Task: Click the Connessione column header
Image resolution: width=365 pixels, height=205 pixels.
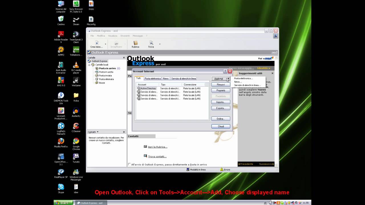Action: pos(193,85)
